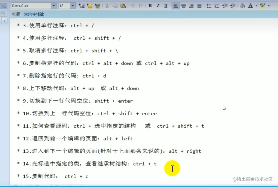Image resolution: width=278 pixels, height=187 pixels.
Task: Toggle italic formatting
Action: (x=158, y=6)
